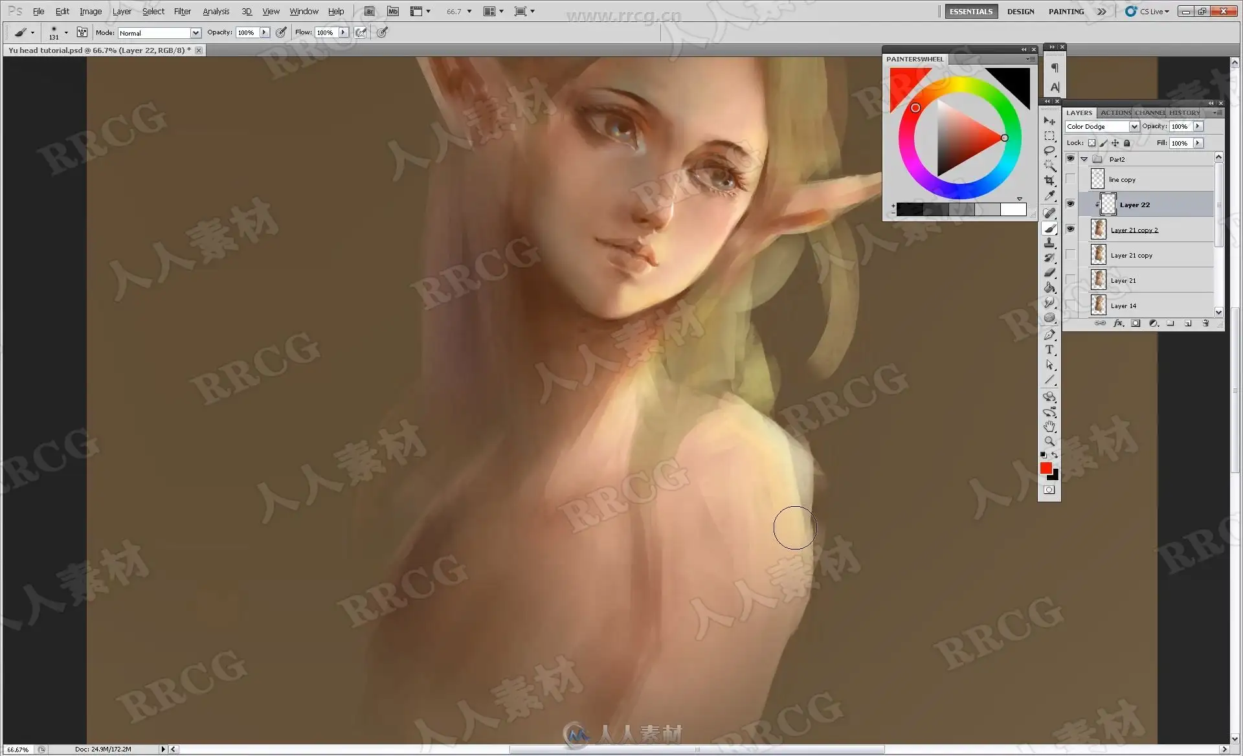Select the Eyedropper tool

[x=1049, y=195]
